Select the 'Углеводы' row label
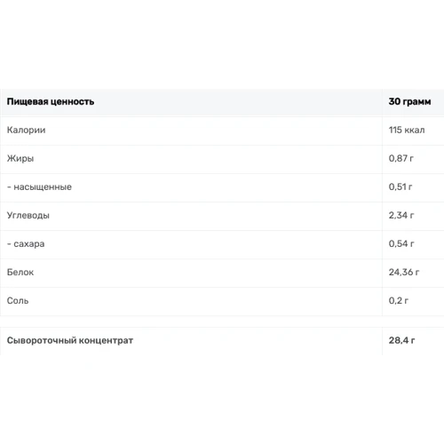This screenshot has width=444, height=444. click(28, 215)
